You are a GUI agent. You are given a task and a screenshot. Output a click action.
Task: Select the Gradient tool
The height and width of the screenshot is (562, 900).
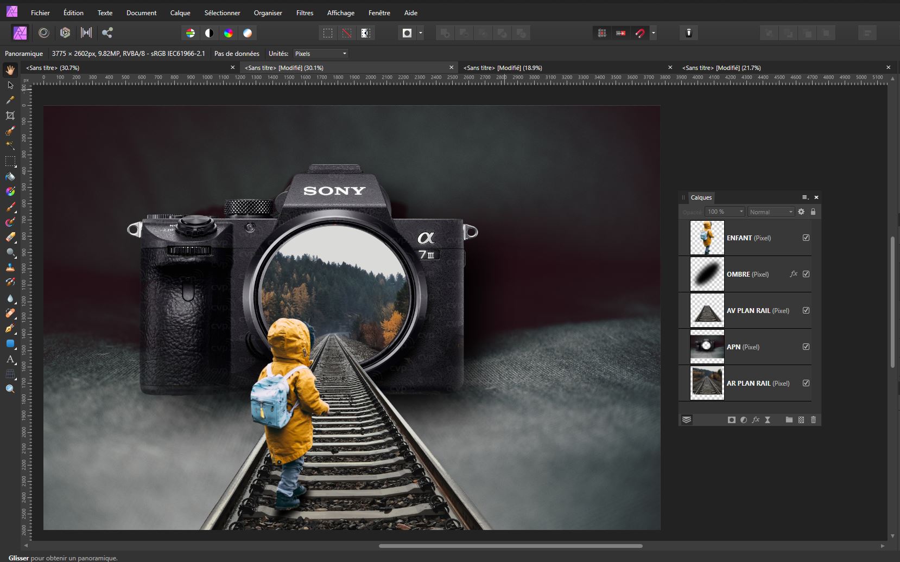[10, 191]
